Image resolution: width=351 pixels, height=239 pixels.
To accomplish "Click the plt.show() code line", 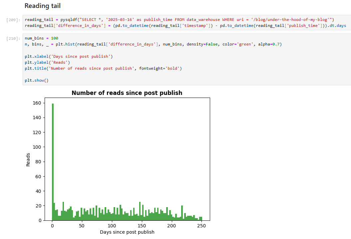I will click(37, 80).
